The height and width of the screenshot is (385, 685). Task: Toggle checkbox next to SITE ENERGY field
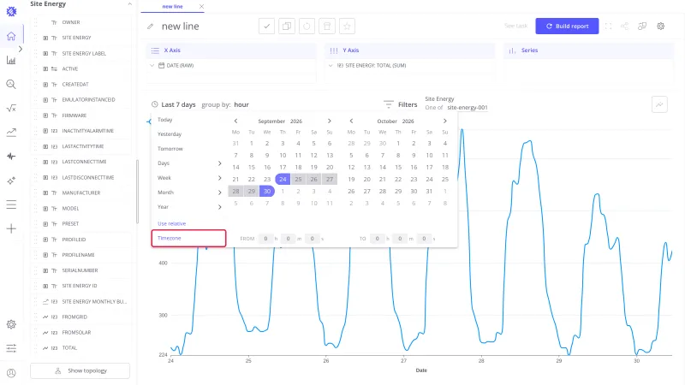[45, 38]
